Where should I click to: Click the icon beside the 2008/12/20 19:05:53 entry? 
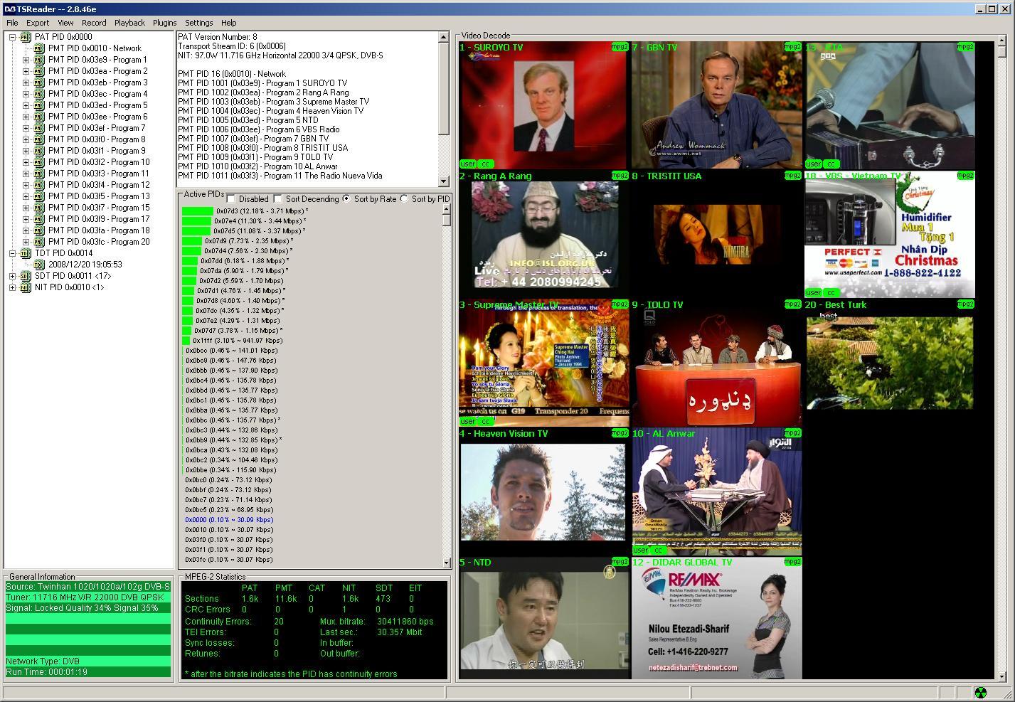click(39, 265)
